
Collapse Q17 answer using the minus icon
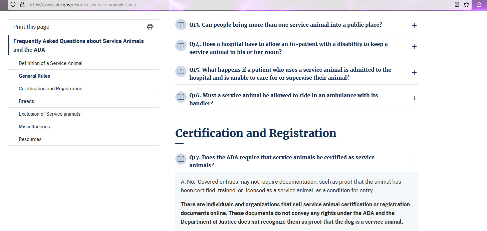point(414,160)
